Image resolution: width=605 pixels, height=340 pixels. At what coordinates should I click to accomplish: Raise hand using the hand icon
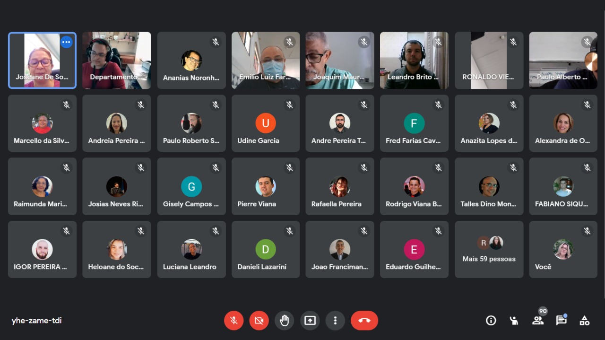284,321
